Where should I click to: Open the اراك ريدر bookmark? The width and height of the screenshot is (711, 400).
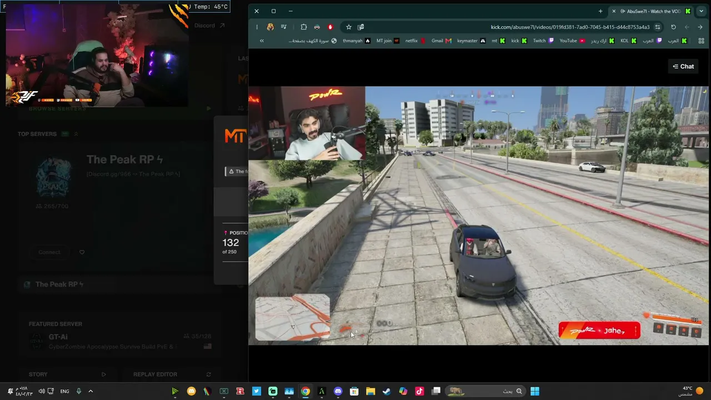(x=602, y=41)
